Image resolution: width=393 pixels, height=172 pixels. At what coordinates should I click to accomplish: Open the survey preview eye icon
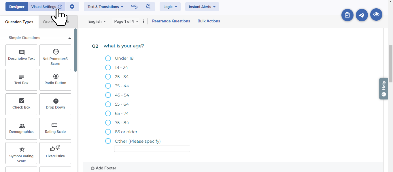tap(376, 15)
